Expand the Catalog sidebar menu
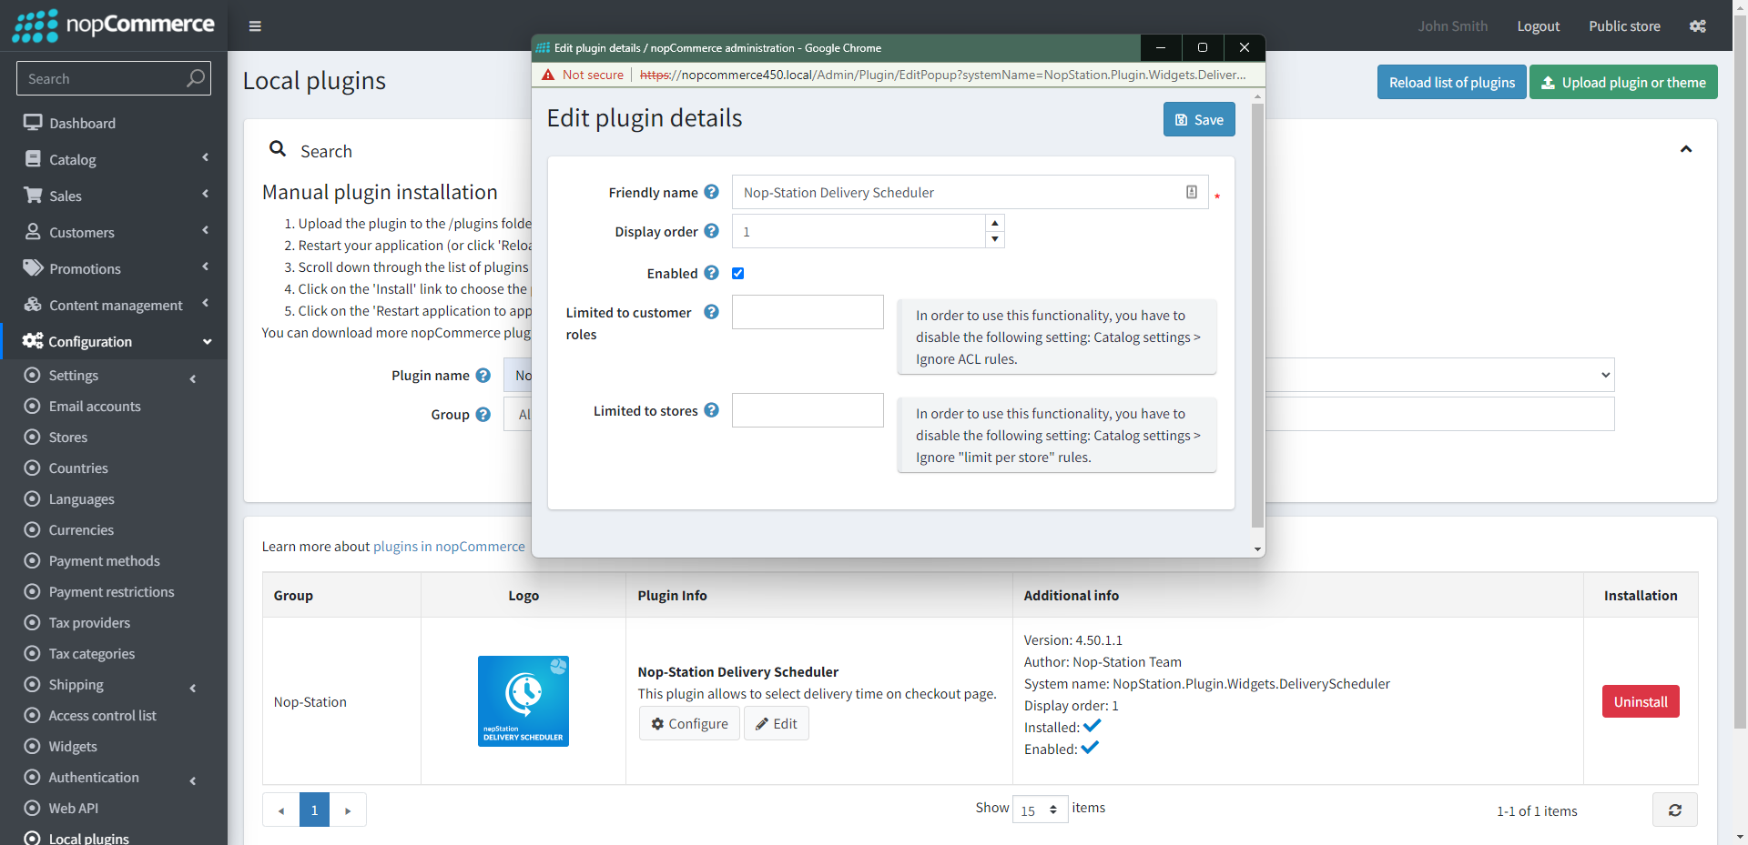 [x=114, y=159]
